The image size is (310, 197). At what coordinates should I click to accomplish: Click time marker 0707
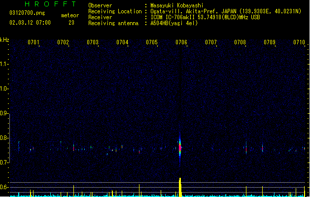[211, 42]
